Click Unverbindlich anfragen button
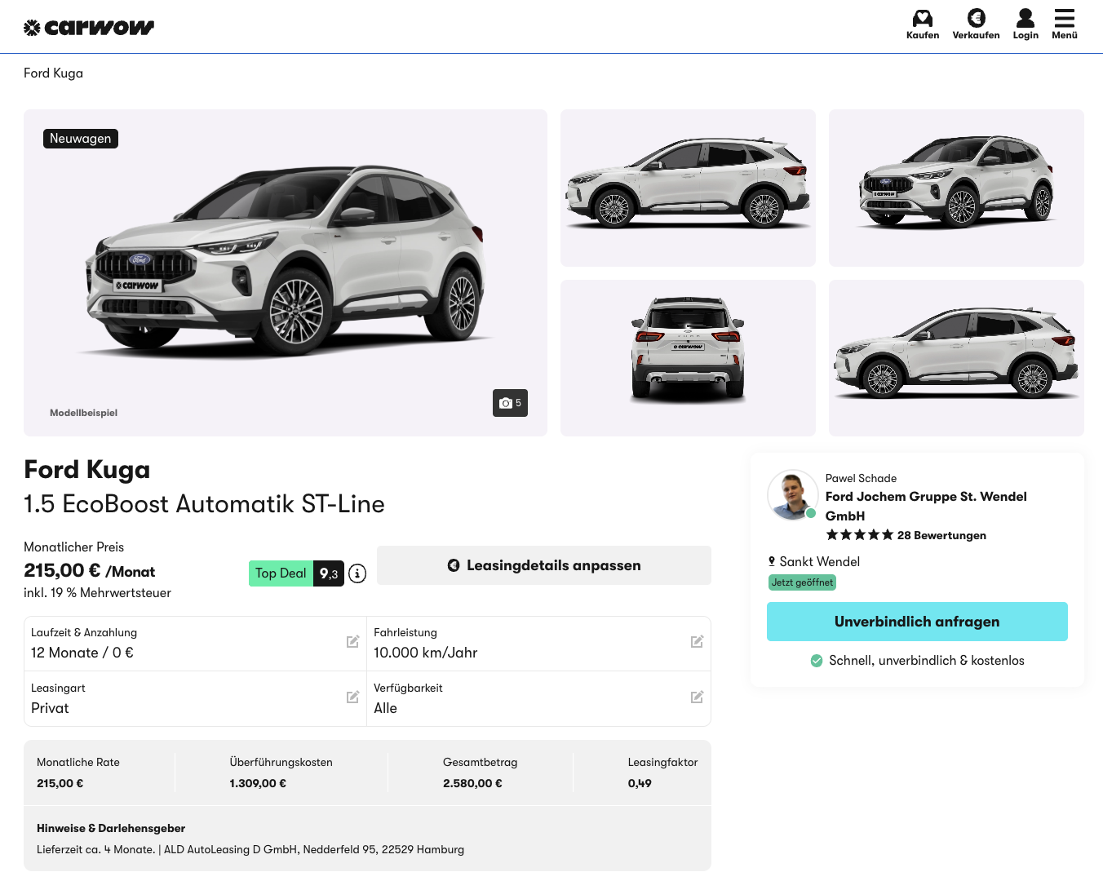 pyautogui.click(x=917, y=622)
